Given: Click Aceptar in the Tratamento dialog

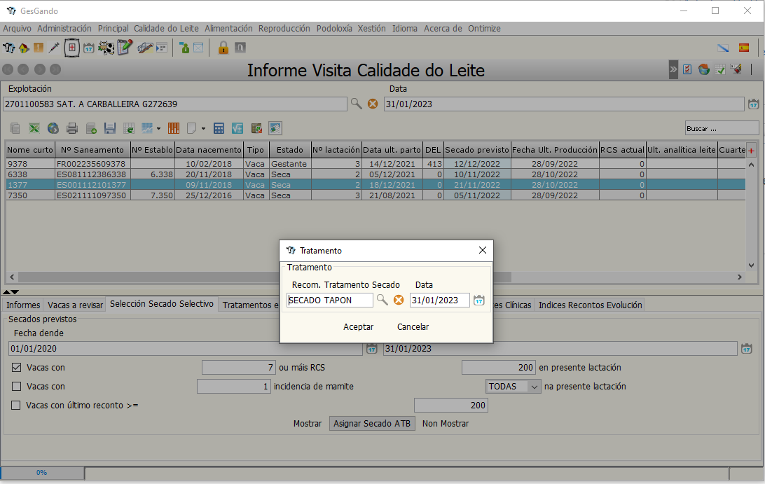Looking at the screenshot, I should [x=358, y=327].
